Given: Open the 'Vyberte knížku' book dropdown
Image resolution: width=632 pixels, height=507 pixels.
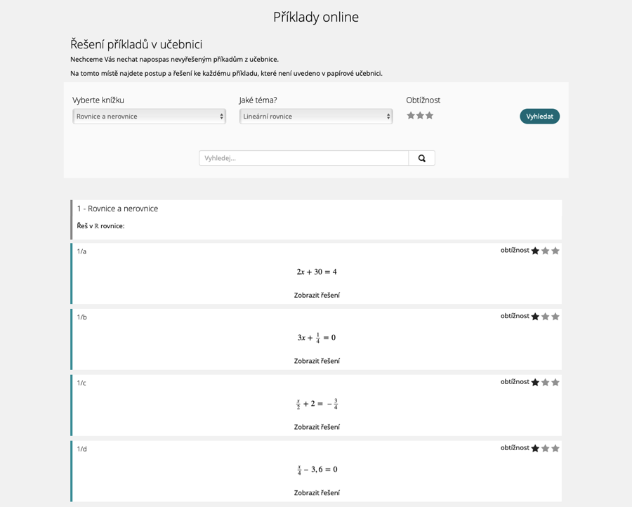Looking at the screenshot, I should [x=149, y=116].
